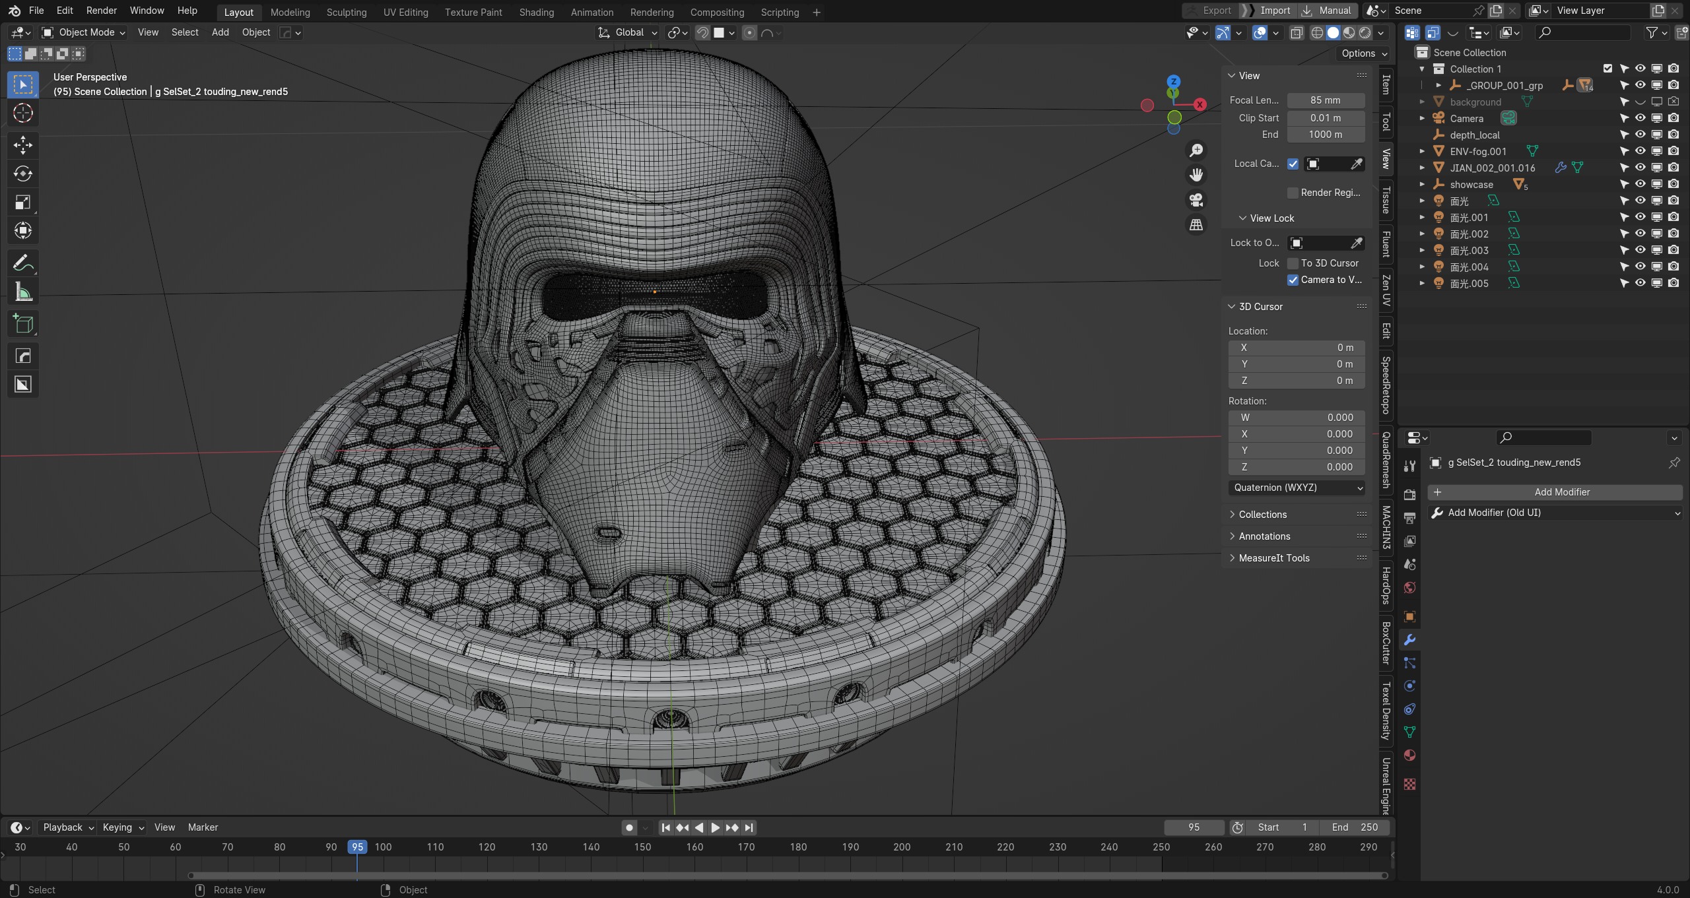This screenshot has height=898, width=1690.
Task: Switch perspective/orthographic with grid icon
Action: tap(1196, 225)
